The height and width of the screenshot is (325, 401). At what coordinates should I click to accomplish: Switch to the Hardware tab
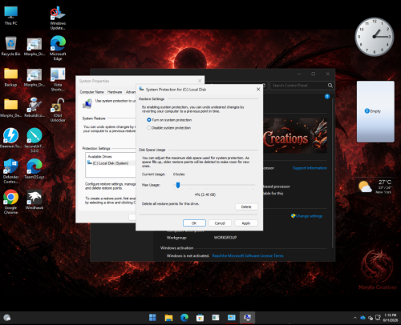pyautogui.click(x=115, y=92)
